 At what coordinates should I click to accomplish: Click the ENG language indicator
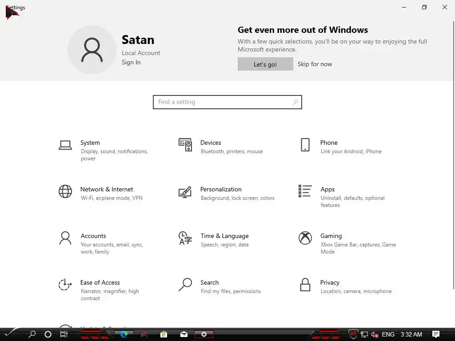coord(388,334)
